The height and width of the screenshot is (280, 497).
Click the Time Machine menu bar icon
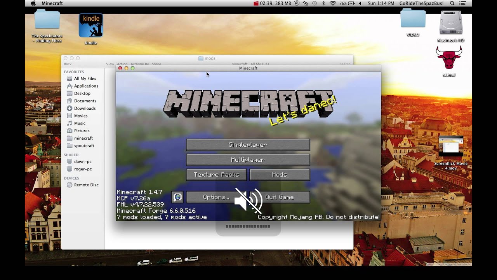click(x=314, y=3)
